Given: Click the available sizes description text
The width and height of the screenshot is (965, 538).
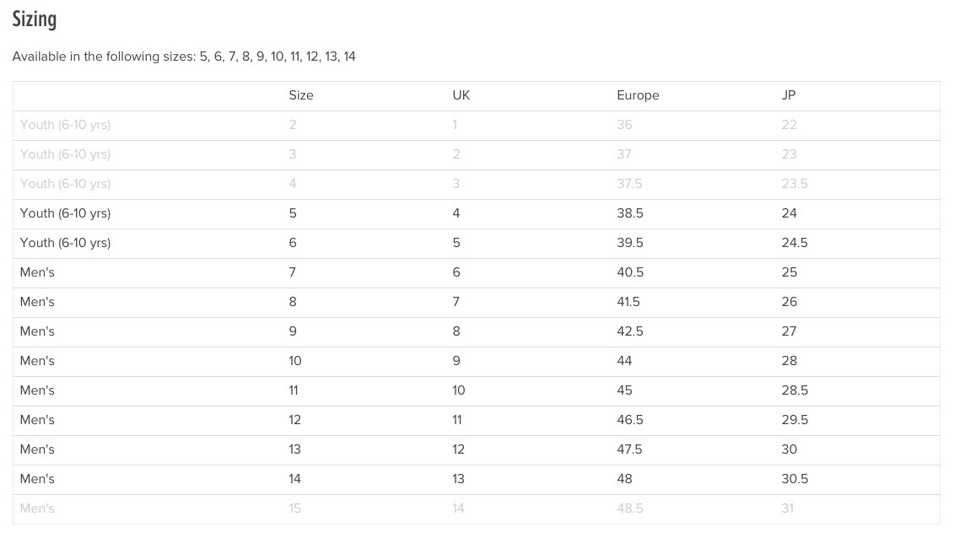Looking at the screenshot, I should click(184, 56).
